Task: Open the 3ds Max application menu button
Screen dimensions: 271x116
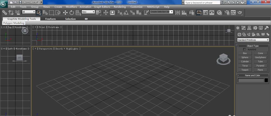Action: [x=4, y=4]
